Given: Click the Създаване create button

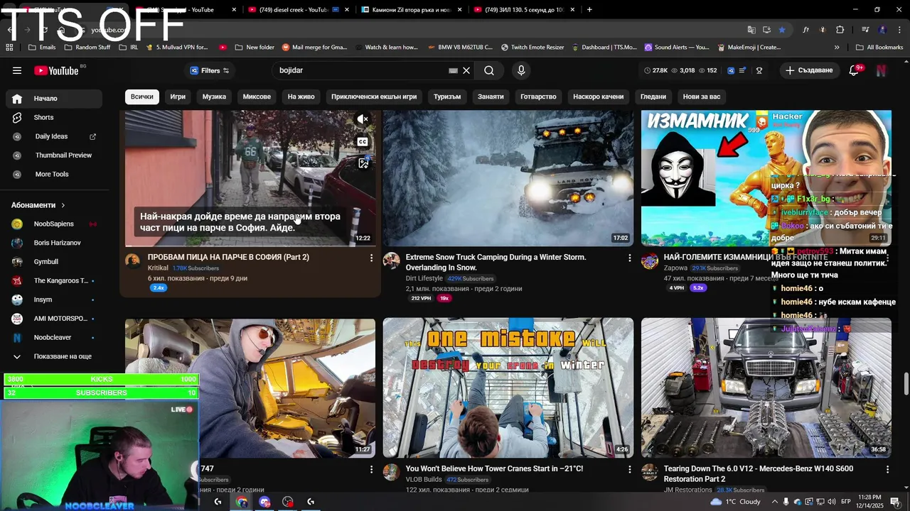Looking at the screenshot, I should point(809,70).
